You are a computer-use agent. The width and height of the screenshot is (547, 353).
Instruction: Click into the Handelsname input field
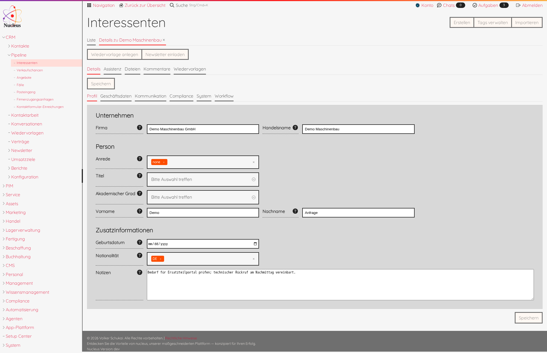click(358, 129)
